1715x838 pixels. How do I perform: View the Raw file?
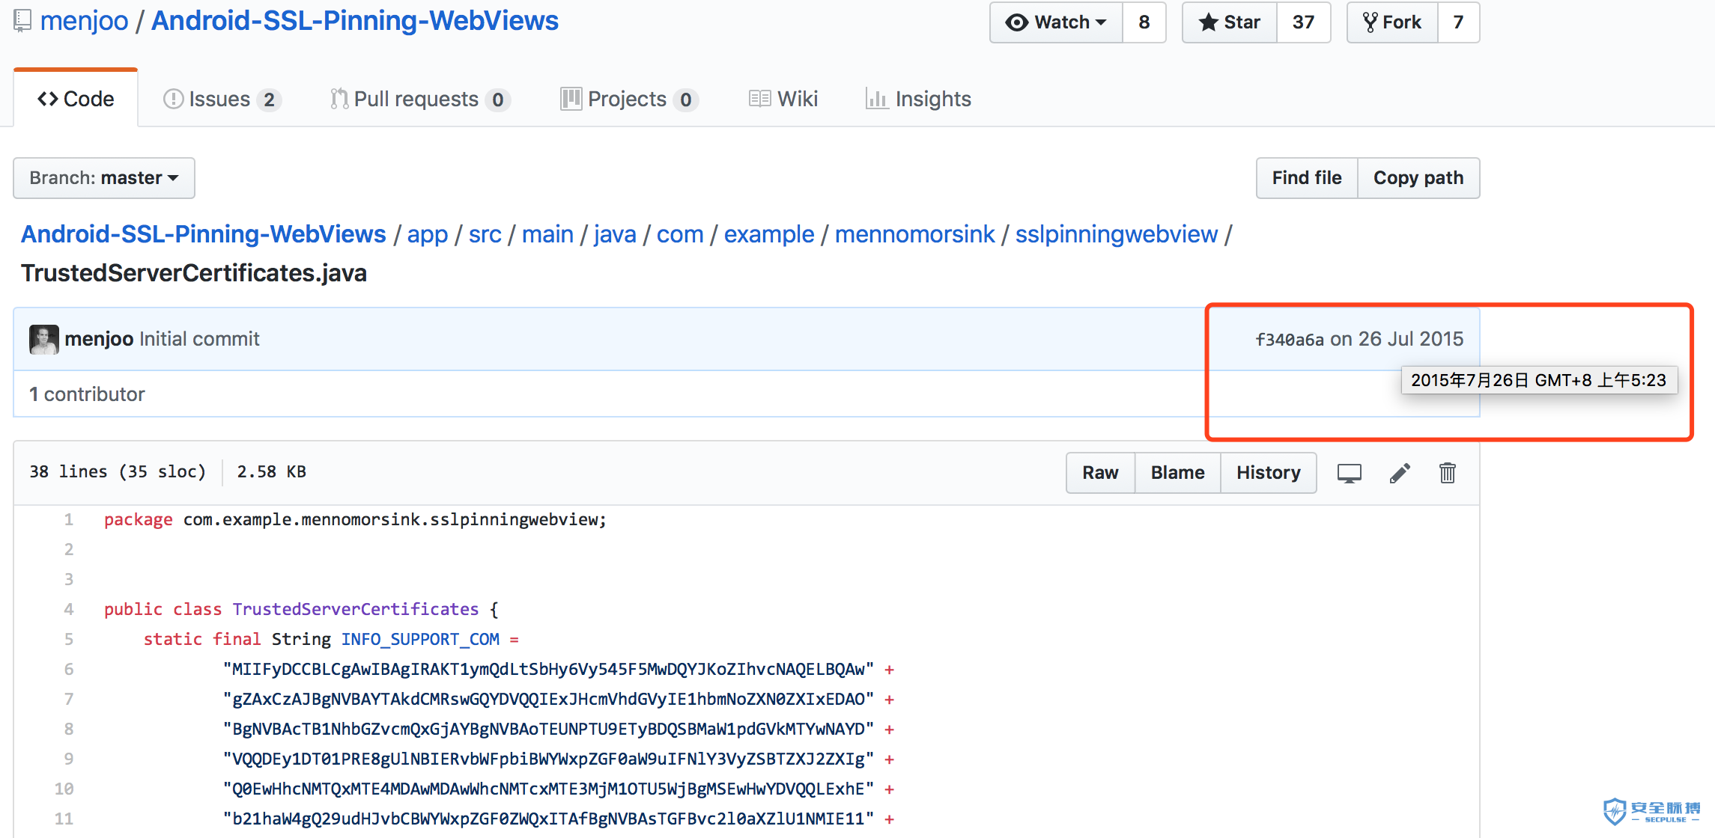1100,473
